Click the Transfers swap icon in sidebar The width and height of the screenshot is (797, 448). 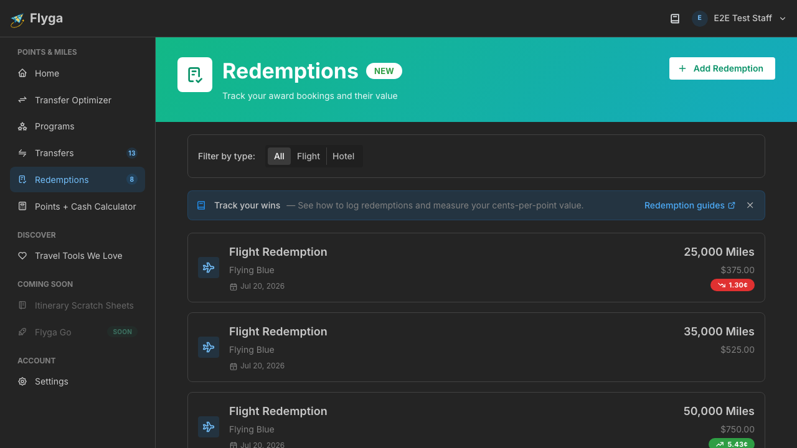pos(22,153)
